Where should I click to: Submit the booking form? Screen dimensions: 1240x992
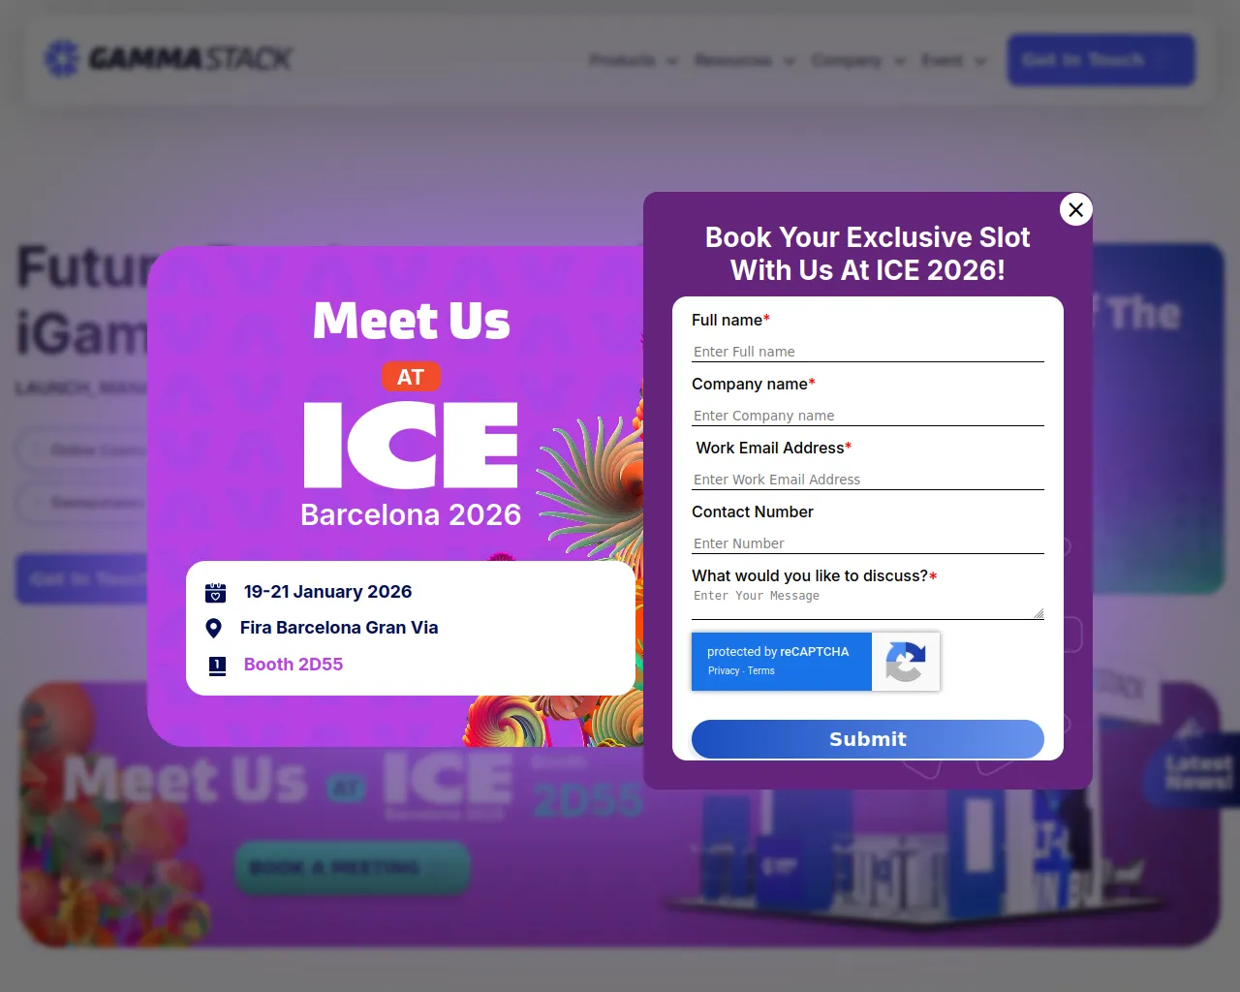point(868,739)
